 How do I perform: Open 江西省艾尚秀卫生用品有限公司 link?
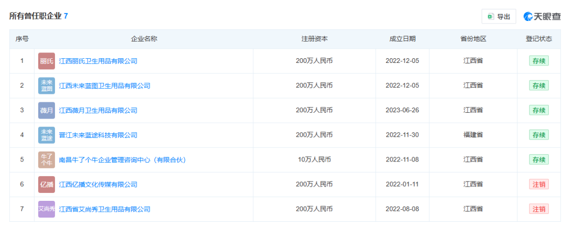105,209
